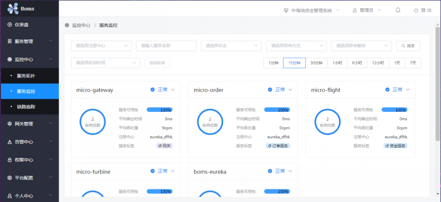Open 服务拓扑 in the sidebar
Image resolution: width=441 pixels, height=202 pixels.
click(30, 76)
